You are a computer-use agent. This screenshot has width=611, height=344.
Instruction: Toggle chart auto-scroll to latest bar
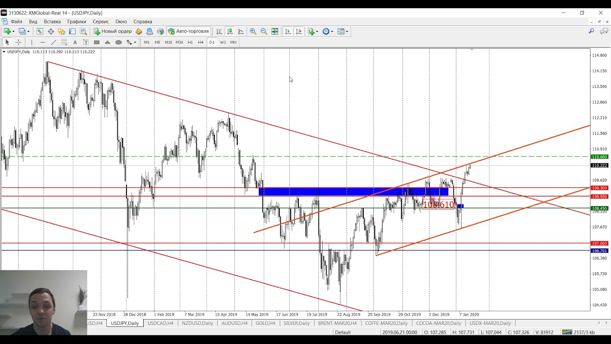tap(288, 31)
